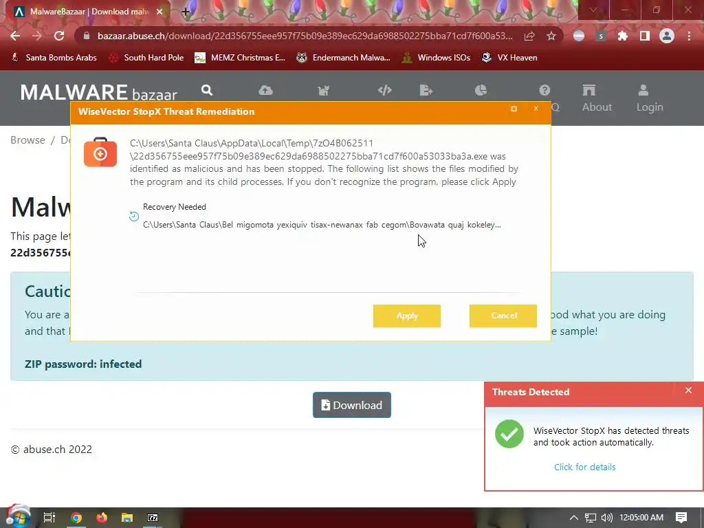This screenshot has width=704, height=528.
Task: Click the hunting animal icon in nav bar
Action: tap(323, 90)
